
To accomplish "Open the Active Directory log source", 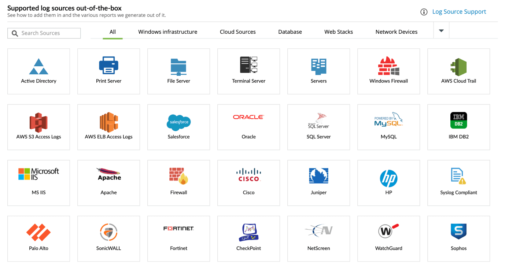I will point(38,71).
